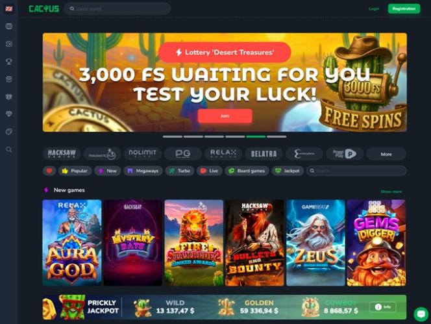Click the diamond VIP sidebar icon
Image resolution: width=431 pixels, height=324 pixels.
click(x=9, y=114)
